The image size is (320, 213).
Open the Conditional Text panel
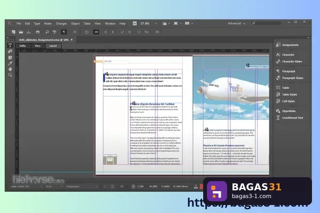point(292,118)
